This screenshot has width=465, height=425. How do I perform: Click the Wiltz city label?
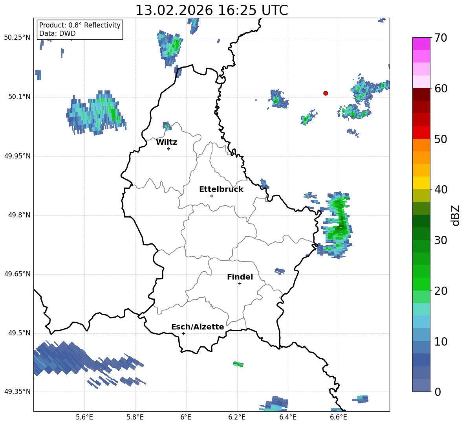point(167,142)
